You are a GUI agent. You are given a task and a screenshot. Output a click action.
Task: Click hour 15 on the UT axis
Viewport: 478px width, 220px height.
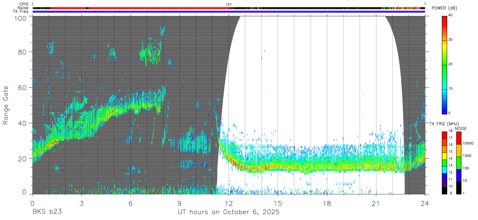[278, 203]
